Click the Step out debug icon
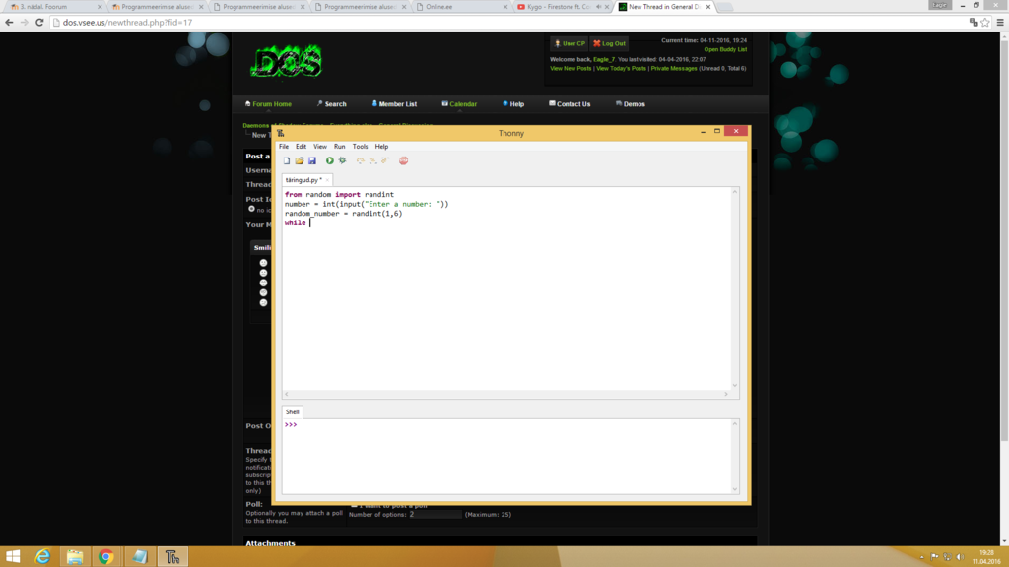The width and height of the screenshot is (1009, 567). coord(385,160)
